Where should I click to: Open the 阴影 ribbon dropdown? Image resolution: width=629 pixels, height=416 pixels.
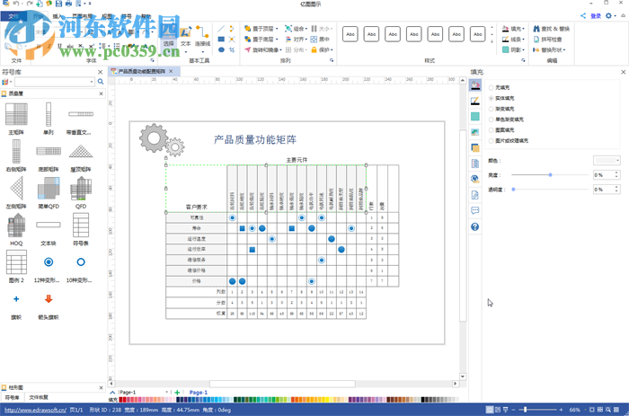tap(513, 49)
